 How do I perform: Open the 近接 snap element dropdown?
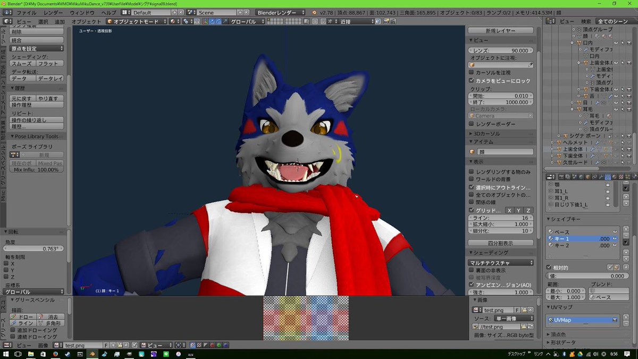coord(356,22)
